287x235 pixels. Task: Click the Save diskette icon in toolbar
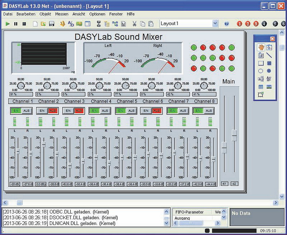click(x=52, y=24)
